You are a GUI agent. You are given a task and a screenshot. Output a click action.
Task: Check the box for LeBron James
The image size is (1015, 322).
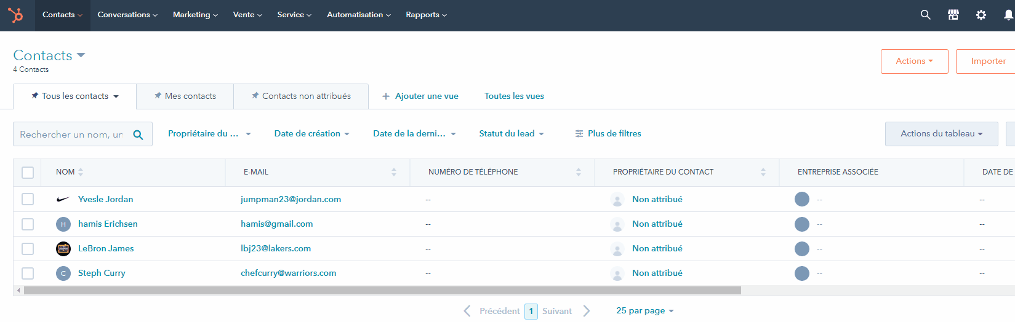(28, 249)
